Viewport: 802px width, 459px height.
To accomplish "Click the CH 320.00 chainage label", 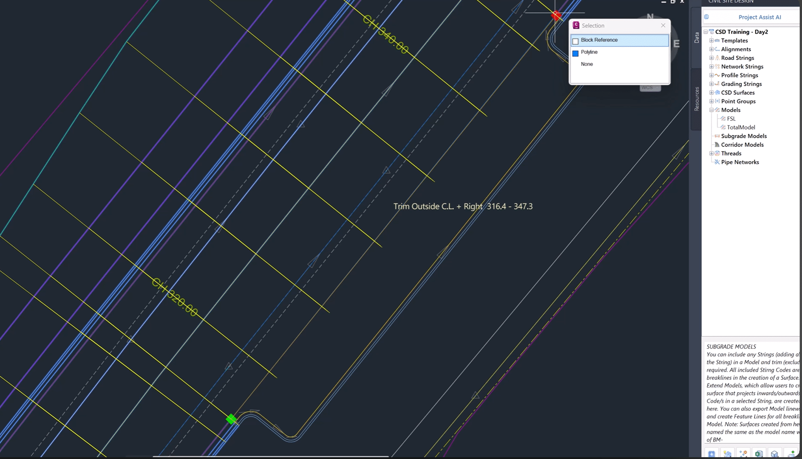I will tap(175, 297).
